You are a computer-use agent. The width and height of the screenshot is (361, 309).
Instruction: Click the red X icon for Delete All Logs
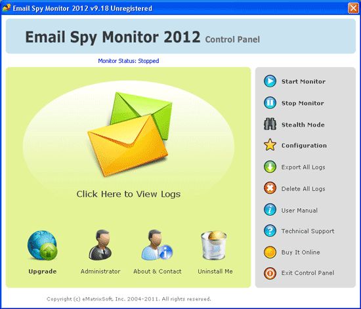(x=270, y=188)
